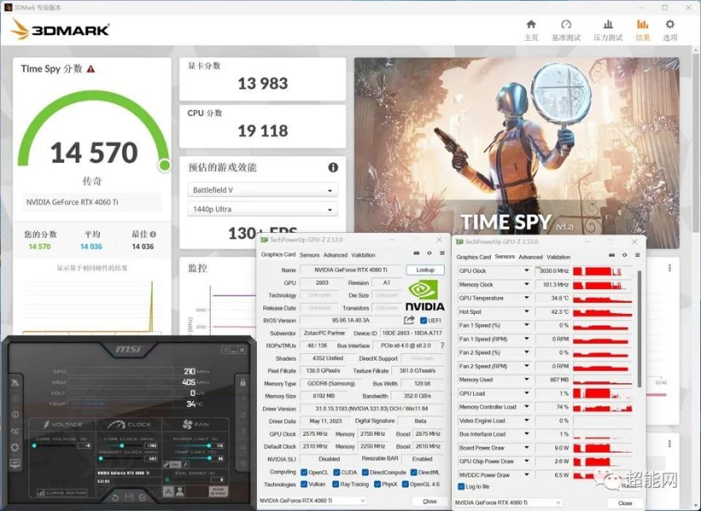Click Close button in Graphics Card GPU-Z window
The height and width of the screenshot is (511, 701).
pos(429,502)
